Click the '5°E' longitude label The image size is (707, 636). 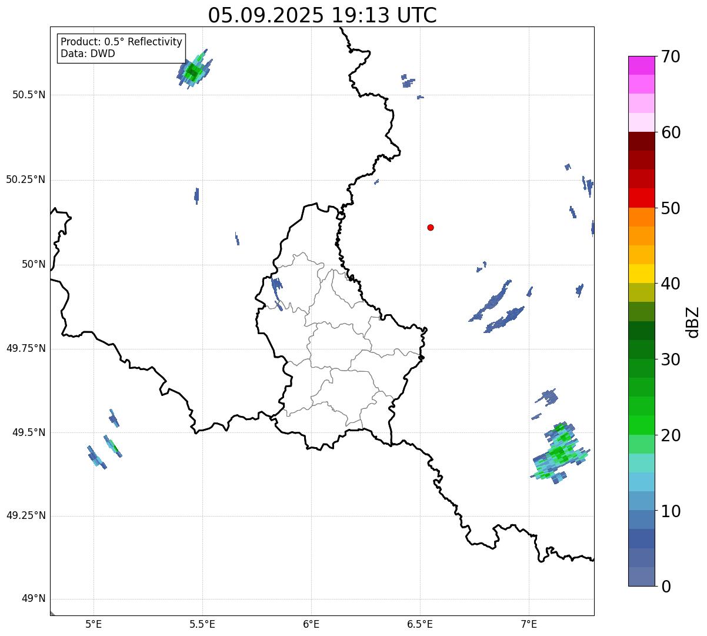94,624
